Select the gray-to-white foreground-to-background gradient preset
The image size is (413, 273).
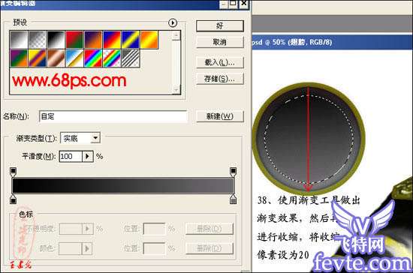tap(19, 40)
